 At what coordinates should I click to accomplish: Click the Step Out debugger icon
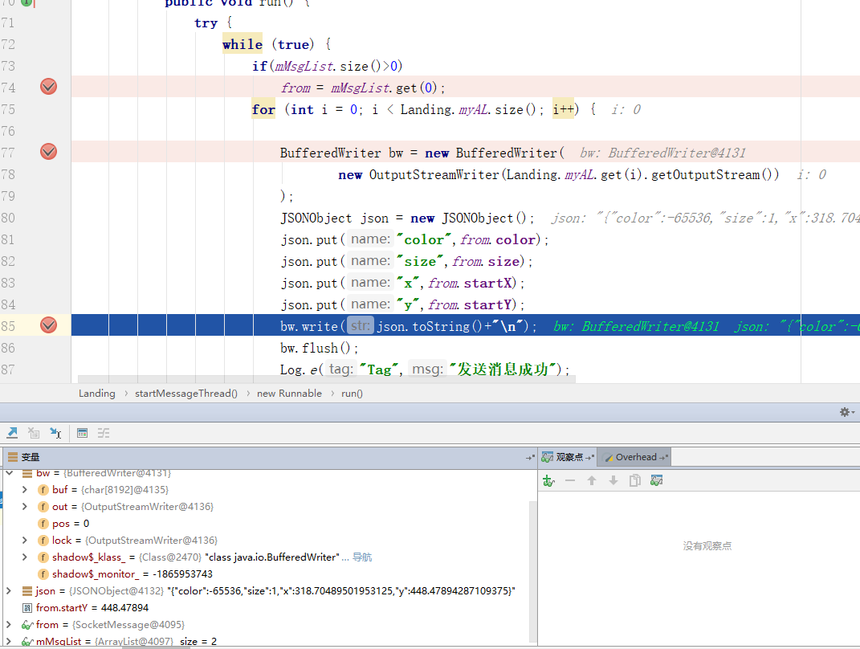pyautogui.click(x=12, y=434)
